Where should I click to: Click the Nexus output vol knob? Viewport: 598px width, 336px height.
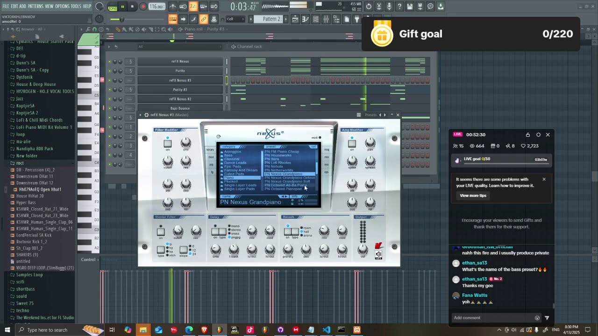point(363,249)
